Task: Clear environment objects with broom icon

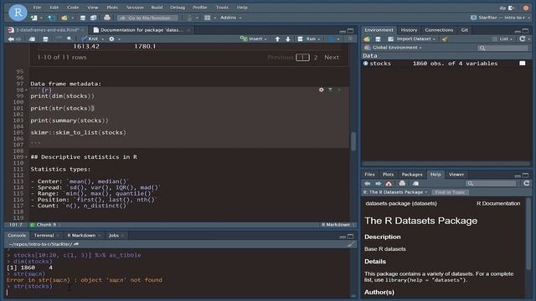Action: (445, 39)
